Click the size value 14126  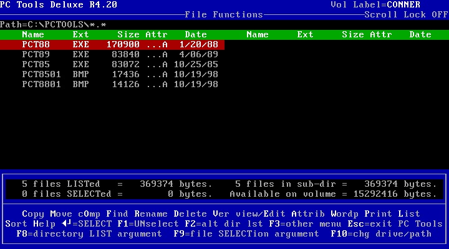(125, 84)
